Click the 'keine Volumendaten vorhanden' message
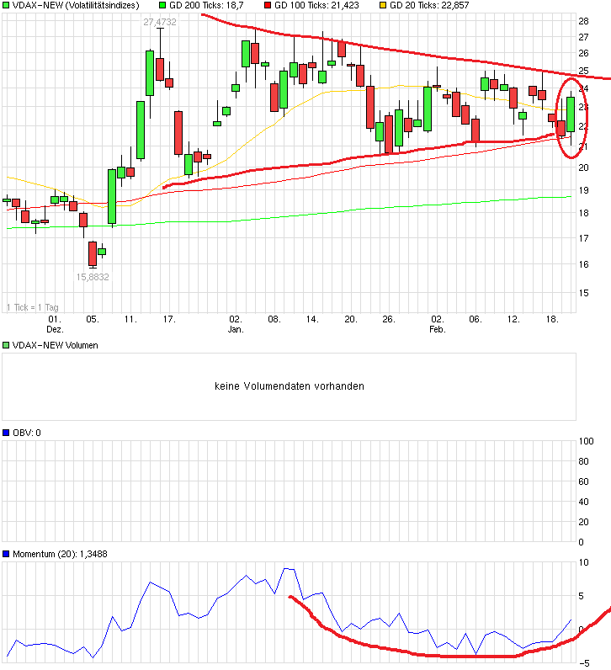The height and width of the screenshot is (670, 611). click(x=290, y=386)
